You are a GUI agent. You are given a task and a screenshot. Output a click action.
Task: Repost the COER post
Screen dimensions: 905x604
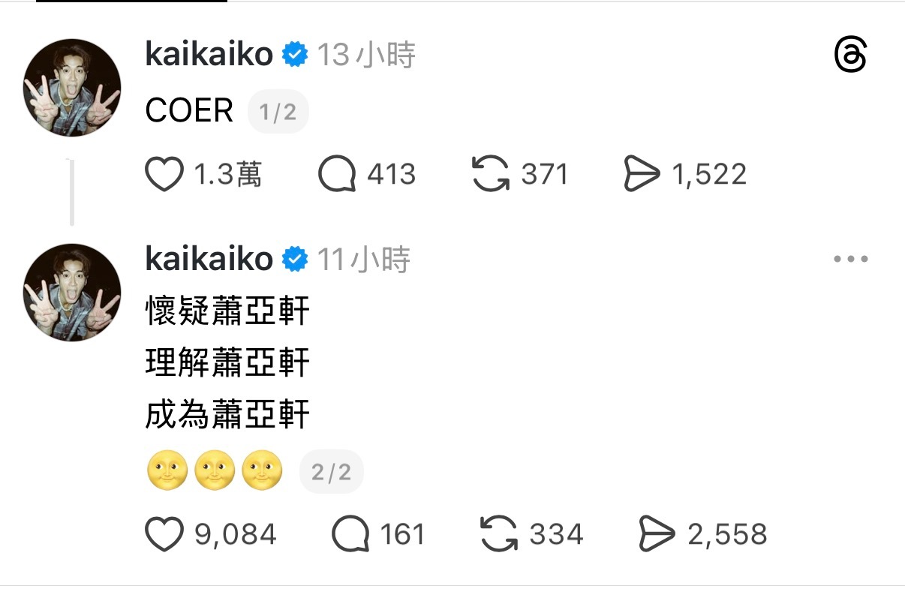492,174
